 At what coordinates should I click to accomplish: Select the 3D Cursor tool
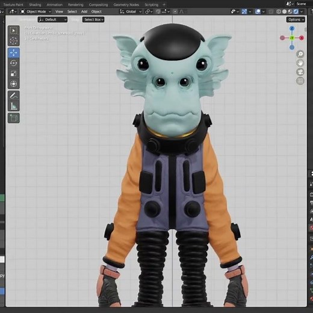13,41
